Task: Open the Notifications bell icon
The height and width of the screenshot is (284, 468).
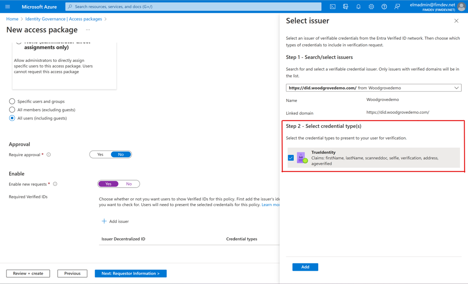Action: 358,6
